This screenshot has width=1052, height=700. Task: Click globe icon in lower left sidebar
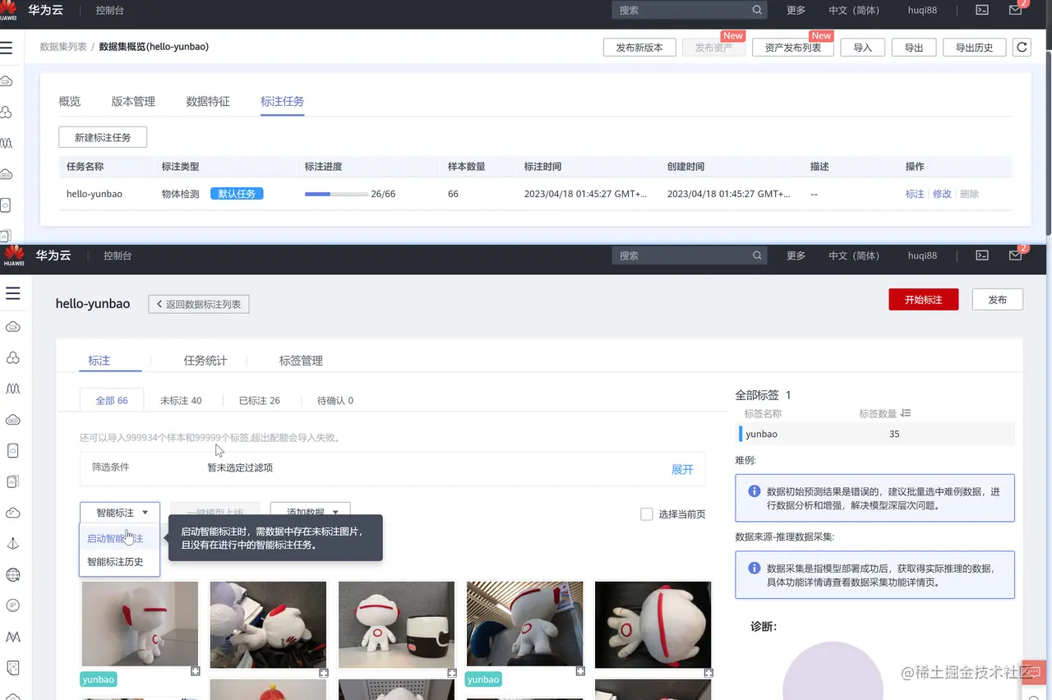click(13, 574)
